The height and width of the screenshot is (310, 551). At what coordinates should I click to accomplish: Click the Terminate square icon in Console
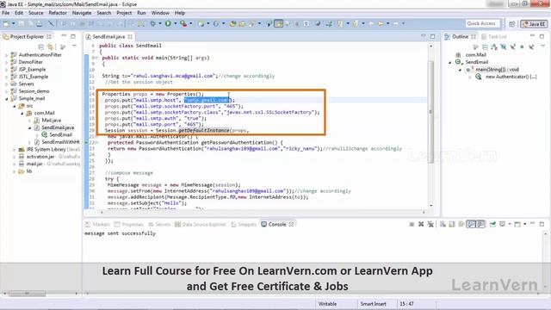pos(412,224)
